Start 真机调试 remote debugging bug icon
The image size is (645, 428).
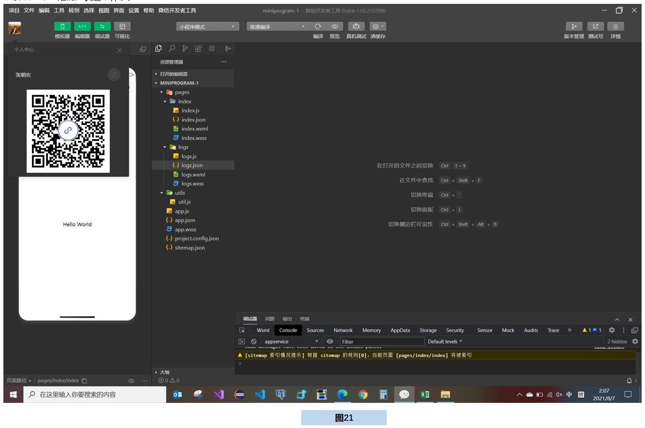click(355, 27)
